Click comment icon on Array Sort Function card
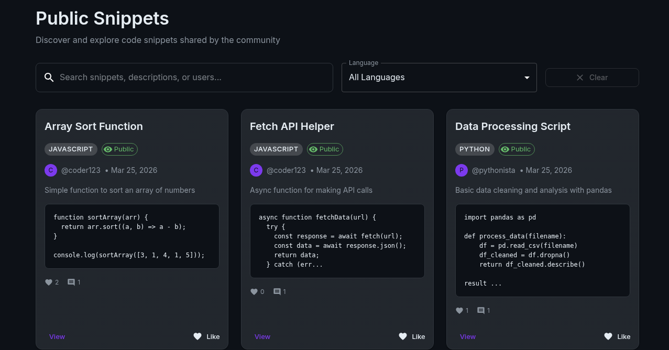This screenshot has height=350, width=669. point(71,282)
